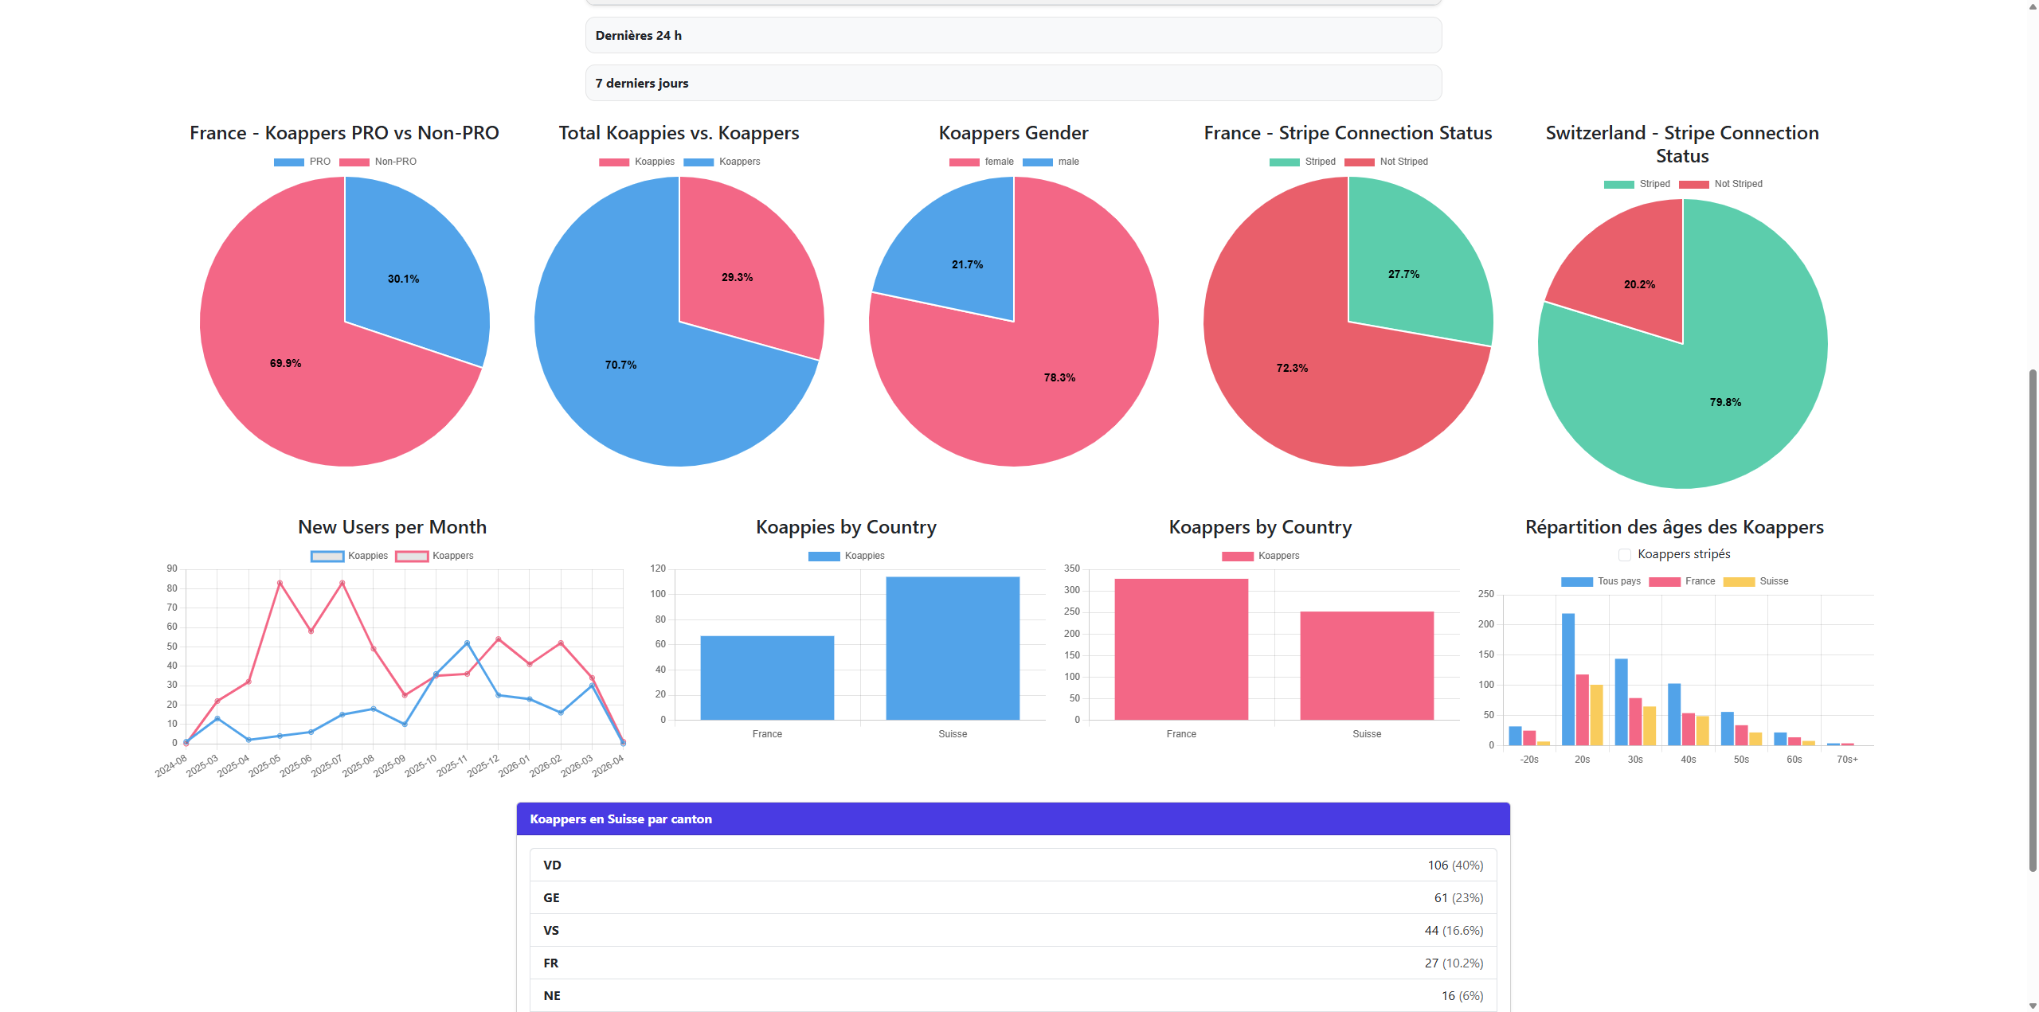Toggle Striped legend in France Stripe chart

click(x=1302, y=162)
